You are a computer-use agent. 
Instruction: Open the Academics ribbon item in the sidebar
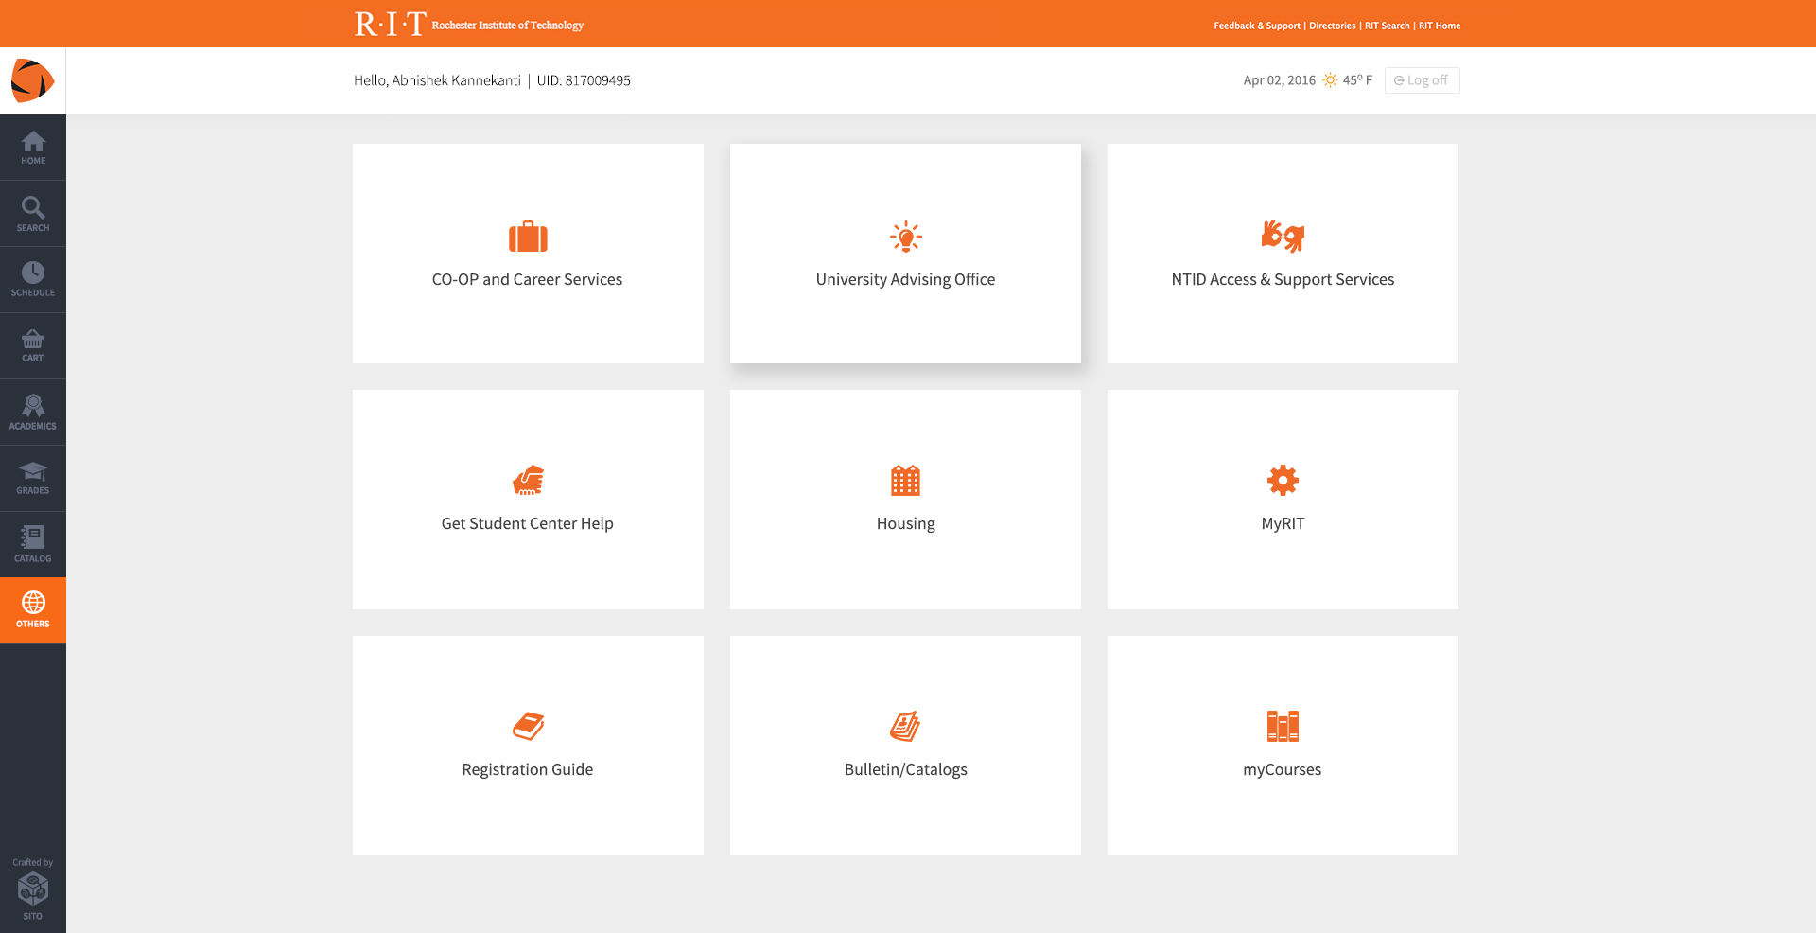[33, 413]
